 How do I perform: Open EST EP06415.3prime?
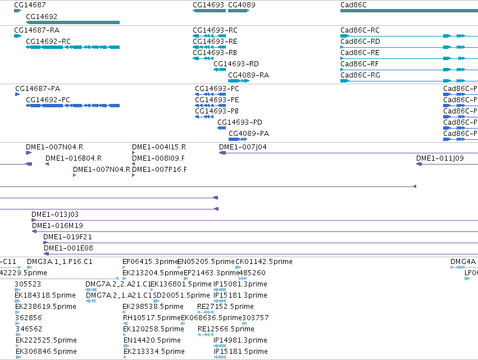tap(151, 262)
